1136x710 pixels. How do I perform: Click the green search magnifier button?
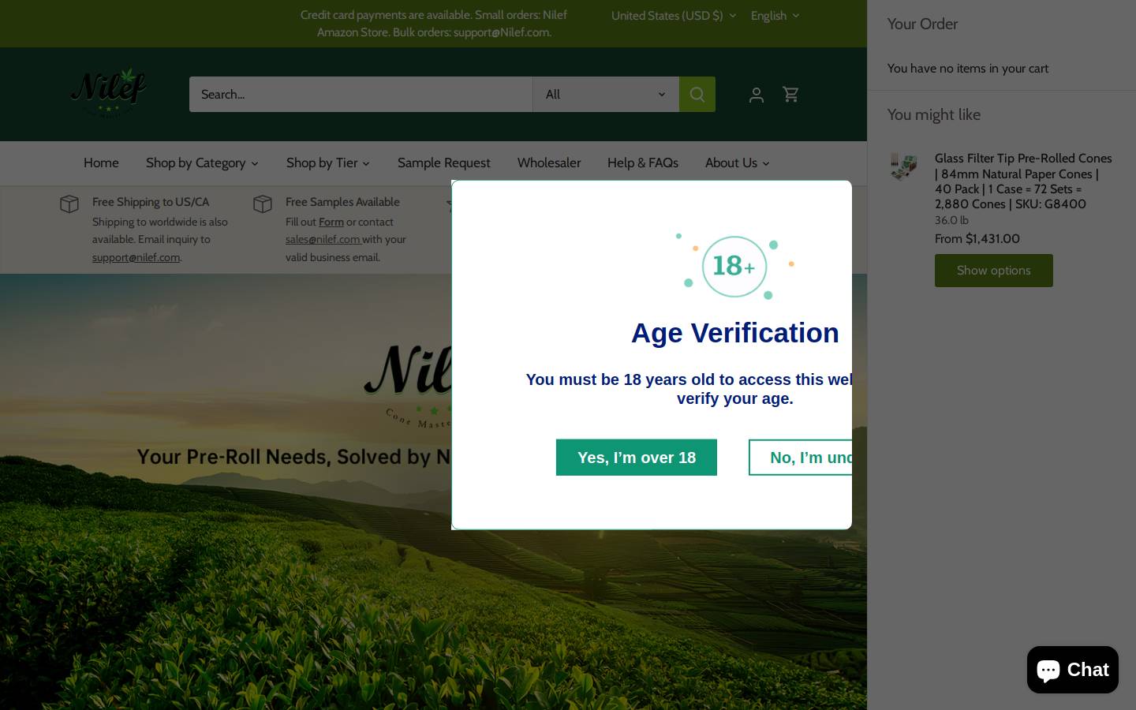tap(697, 94)
